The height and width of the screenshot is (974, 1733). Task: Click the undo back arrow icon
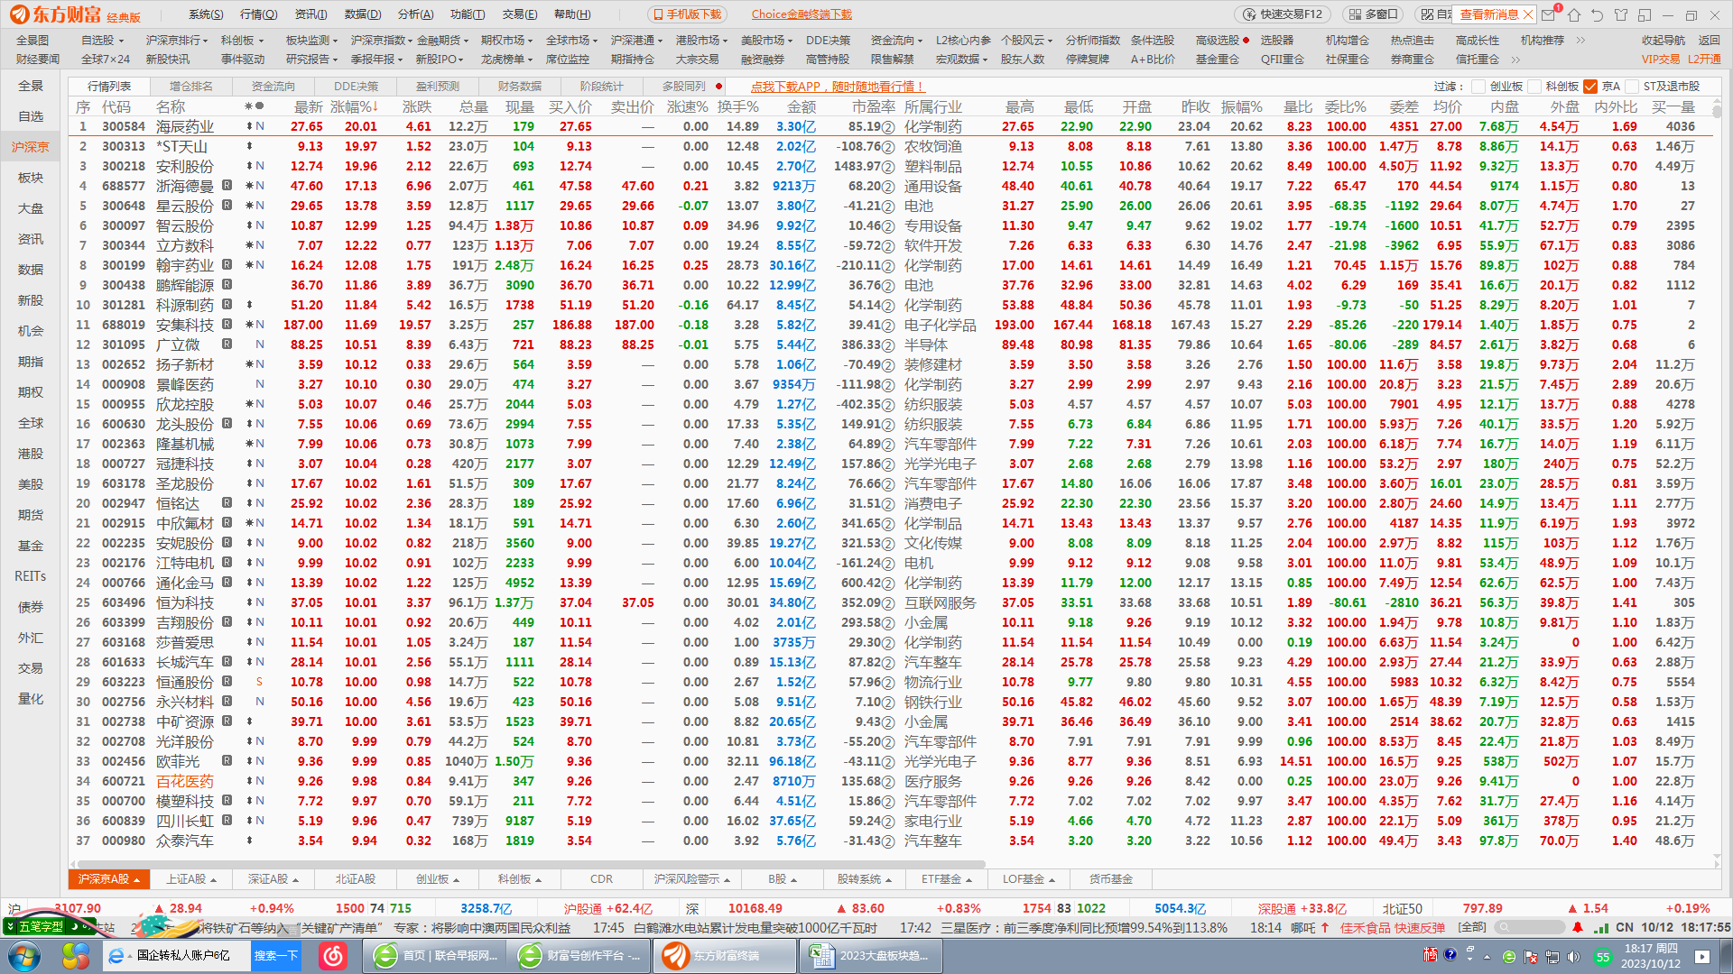click(1598, 14)
